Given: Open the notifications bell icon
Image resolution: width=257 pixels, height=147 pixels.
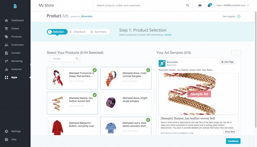Looking at the screenshot, I should tap(209, 5).
